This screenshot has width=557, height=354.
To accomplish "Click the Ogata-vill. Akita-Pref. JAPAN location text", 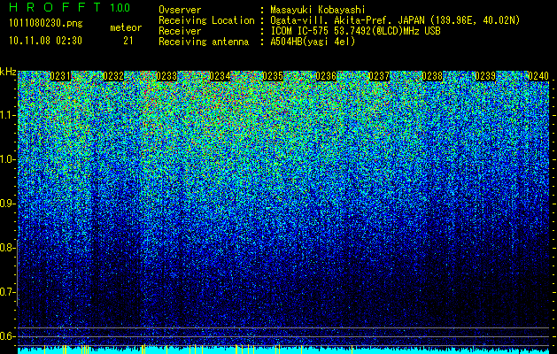I will [348, 20].
